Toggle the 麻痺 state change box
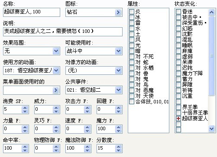Image resolution: width=217 pixels, height=157 pixels. coord(178,51)
